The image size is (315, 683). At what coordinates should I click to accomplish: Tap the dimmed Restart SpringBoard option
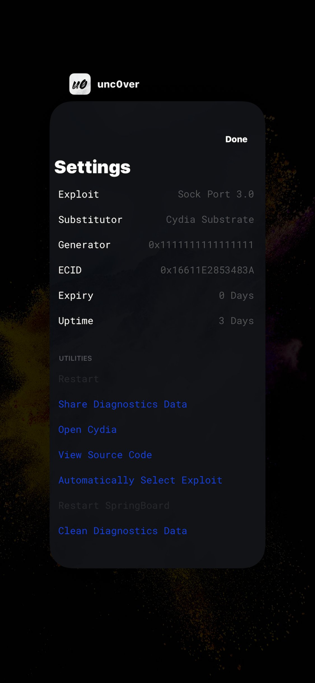[114, 506]
